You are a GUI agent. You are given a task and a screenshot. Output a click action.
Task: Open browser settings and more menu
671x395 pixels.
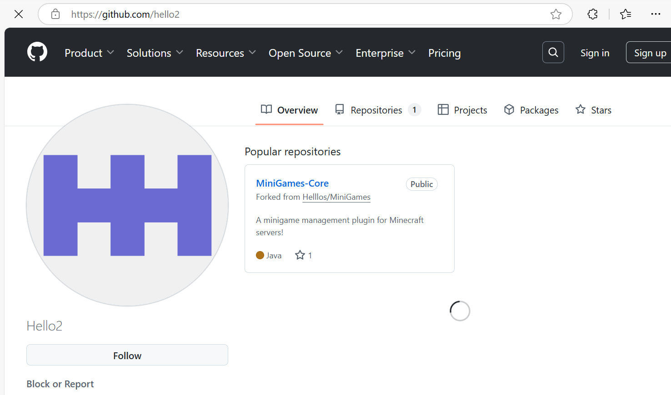[656, 14]
